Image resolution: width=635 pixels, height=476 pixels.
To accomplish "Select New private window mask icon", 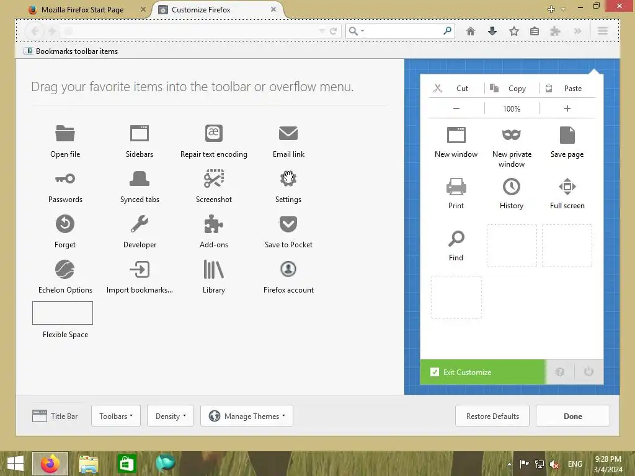I will point(512,134).
